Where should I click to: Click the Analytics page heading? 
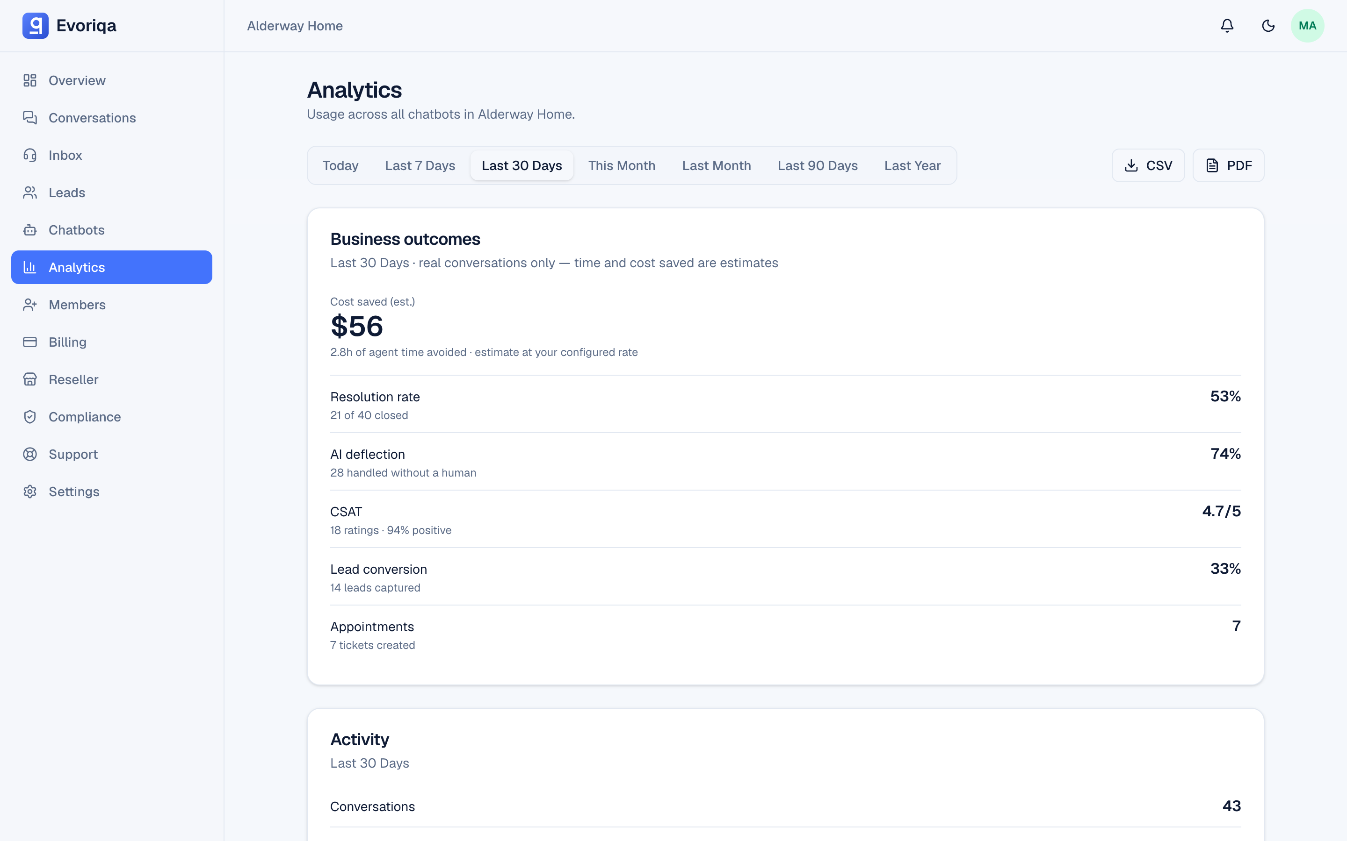coord(354,90)
